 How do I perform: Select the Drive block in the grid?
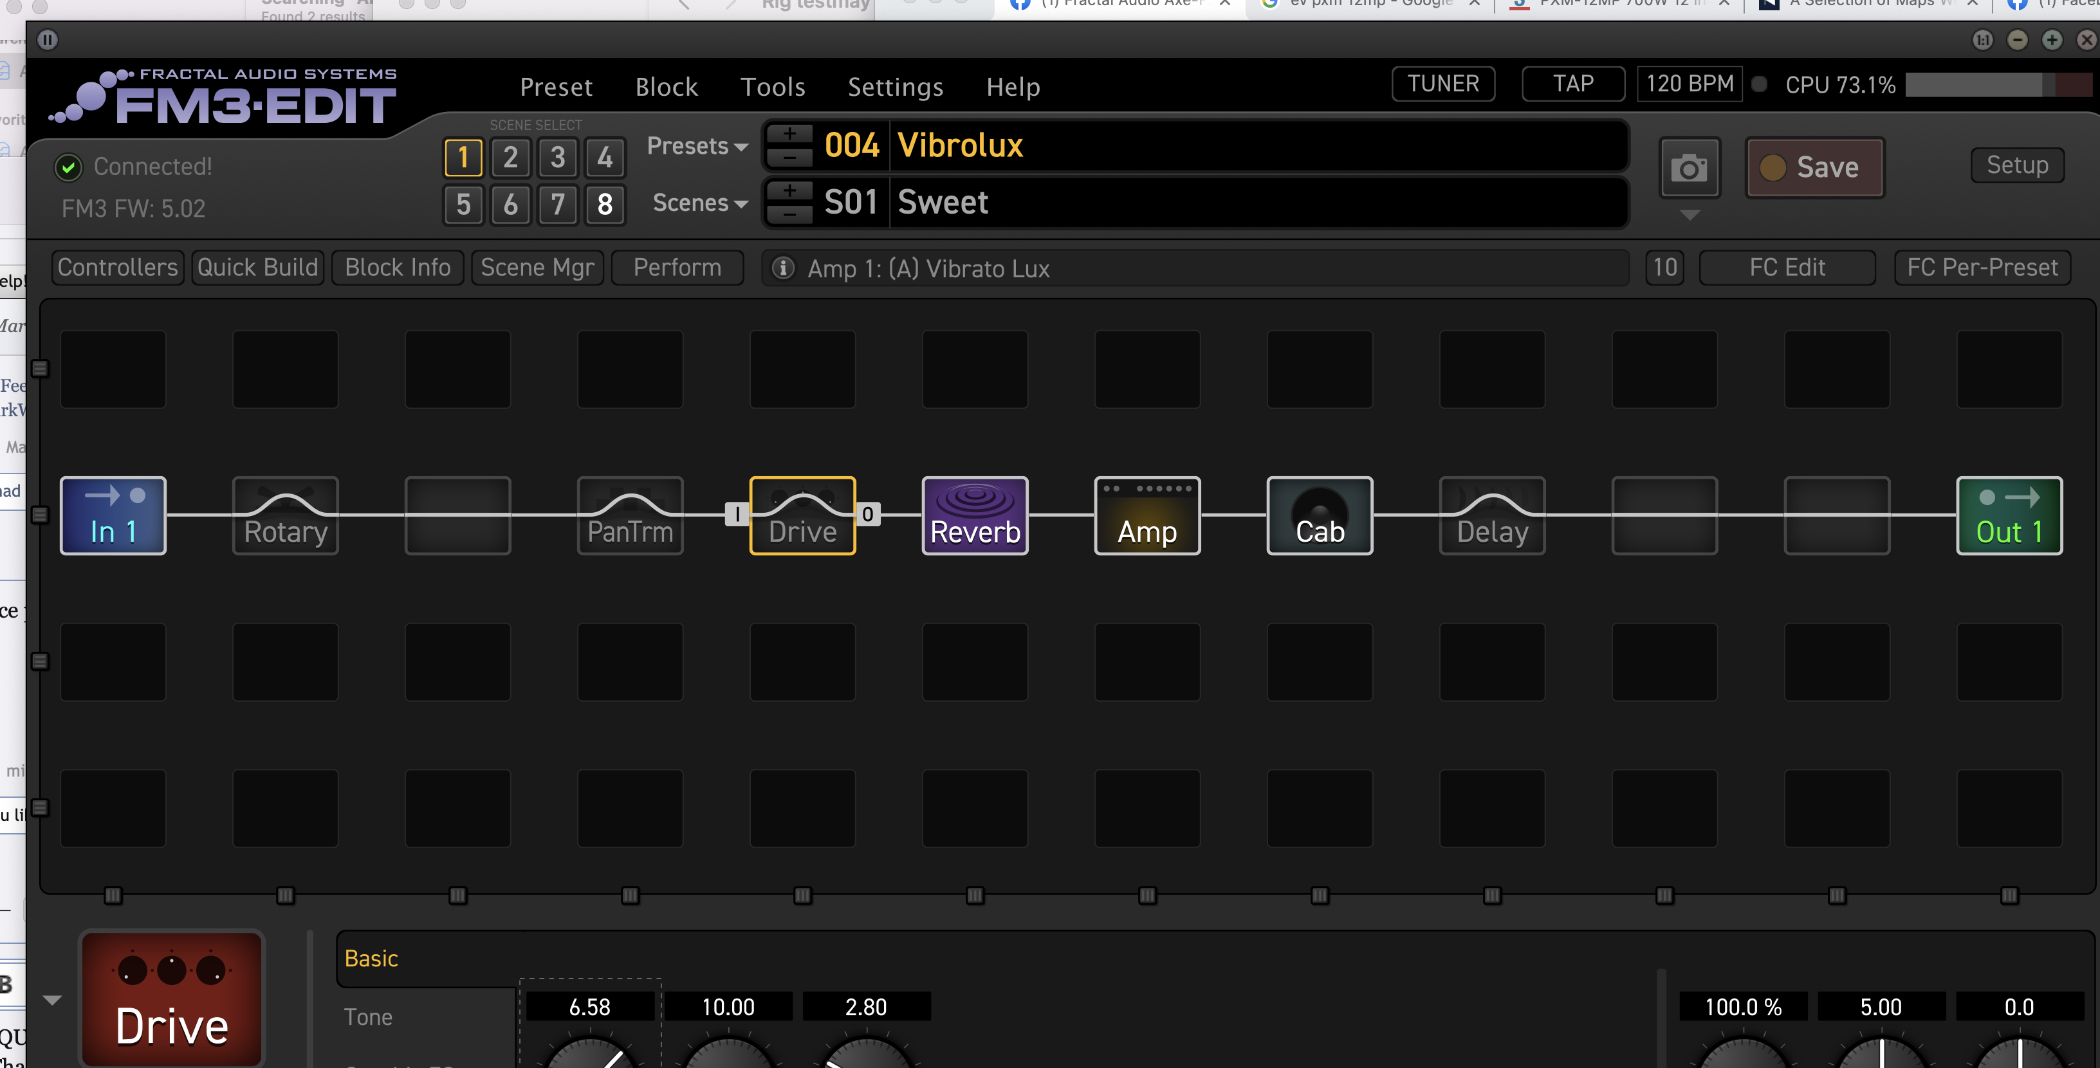coord(803,515)
